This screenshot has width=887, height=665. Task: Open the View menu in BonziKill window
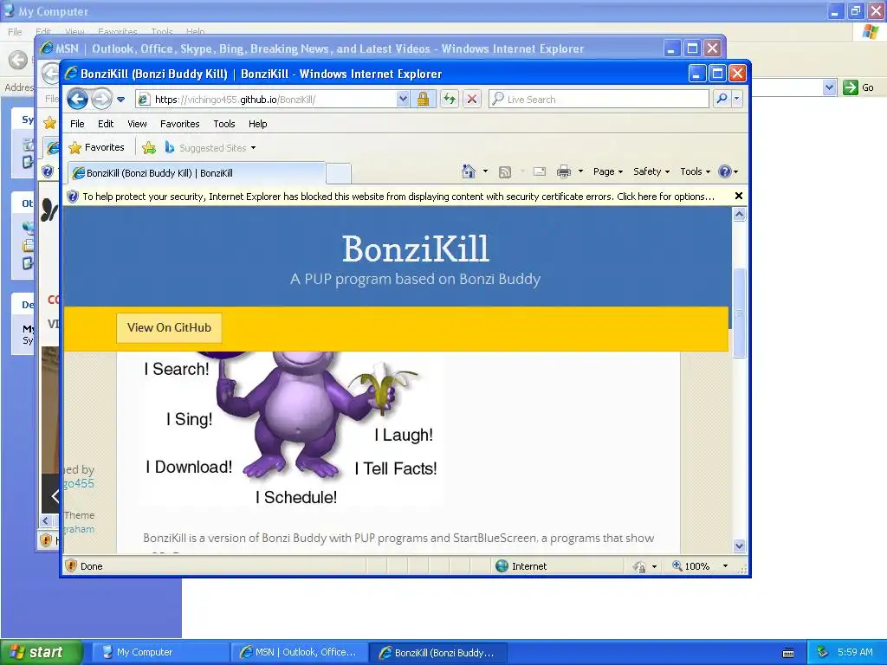[x=137, y=124]
